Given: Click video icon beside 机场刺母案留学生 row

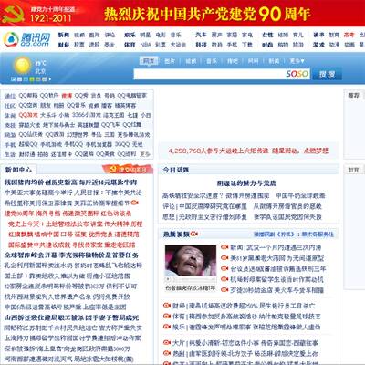Looking at the screenshot, I should (x=224, y=279).
